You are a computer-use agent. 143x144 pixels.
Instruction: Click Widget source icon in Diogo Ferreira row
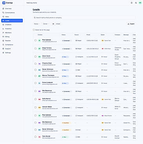[76, 49]
